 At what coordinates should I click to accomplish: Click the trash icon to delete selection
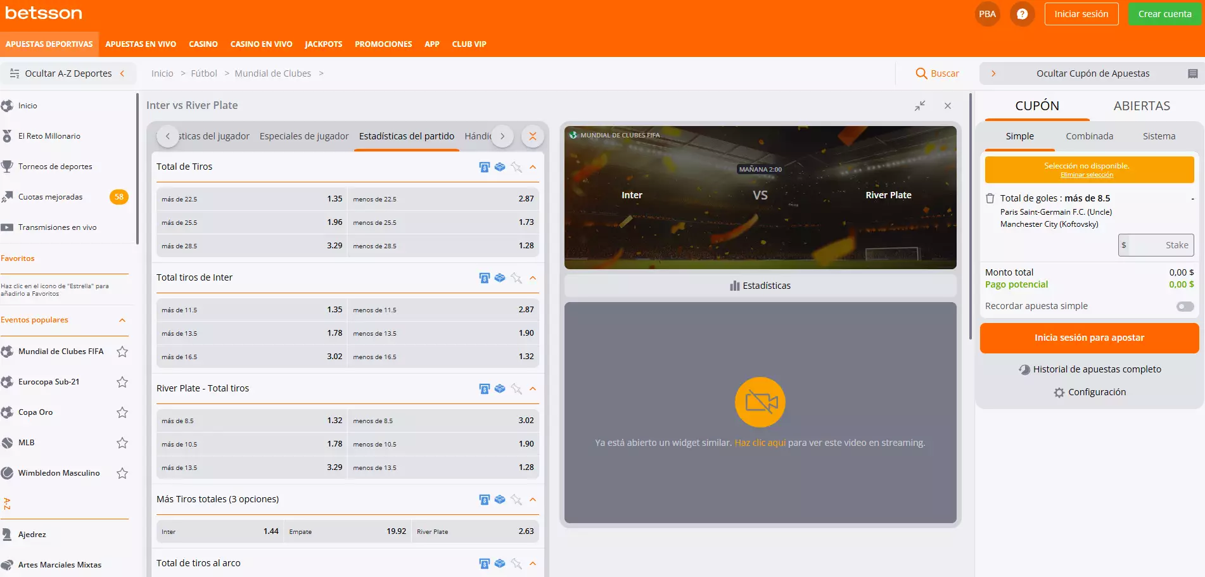pos(990,198)
